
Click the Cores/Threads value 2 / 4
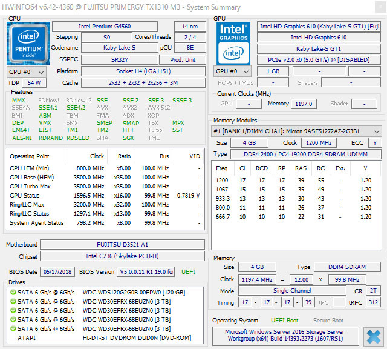[190, 38]
